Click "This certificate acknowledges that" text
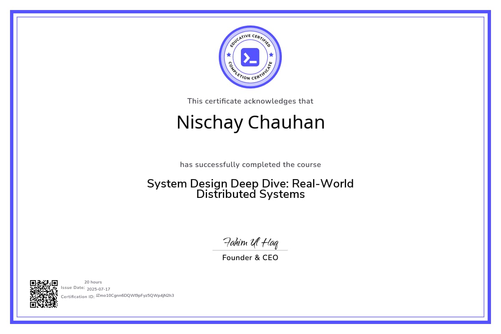The height and width of the screenshot is (334, 501). pos(250,101)
